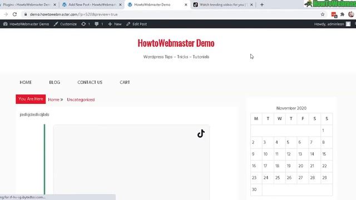This screenshot has height=200, width=356.
Task: Click the Uncategorized breadcrumb link
Action: pyautogui.click(x=81, y=99)
